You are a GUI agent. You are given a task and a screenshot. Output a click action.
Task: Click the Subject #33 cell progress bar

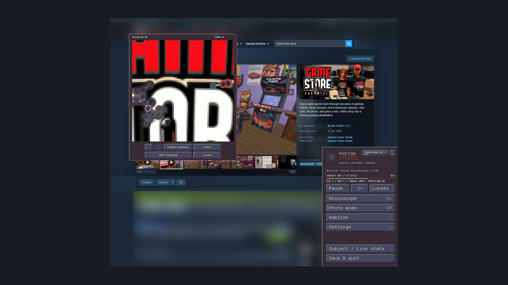pos(360,178)
